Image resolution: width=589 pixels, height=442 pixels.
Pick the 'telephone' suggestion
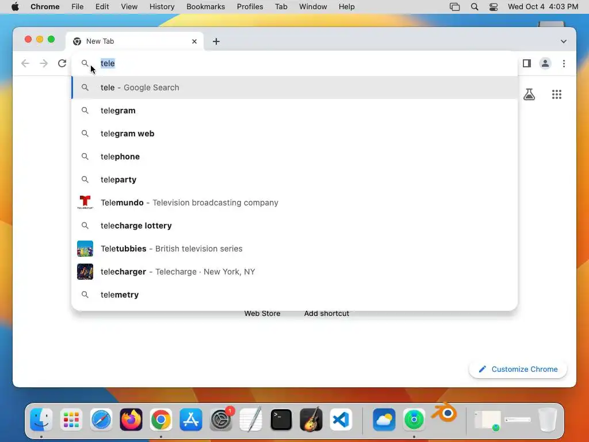point(294,157)
